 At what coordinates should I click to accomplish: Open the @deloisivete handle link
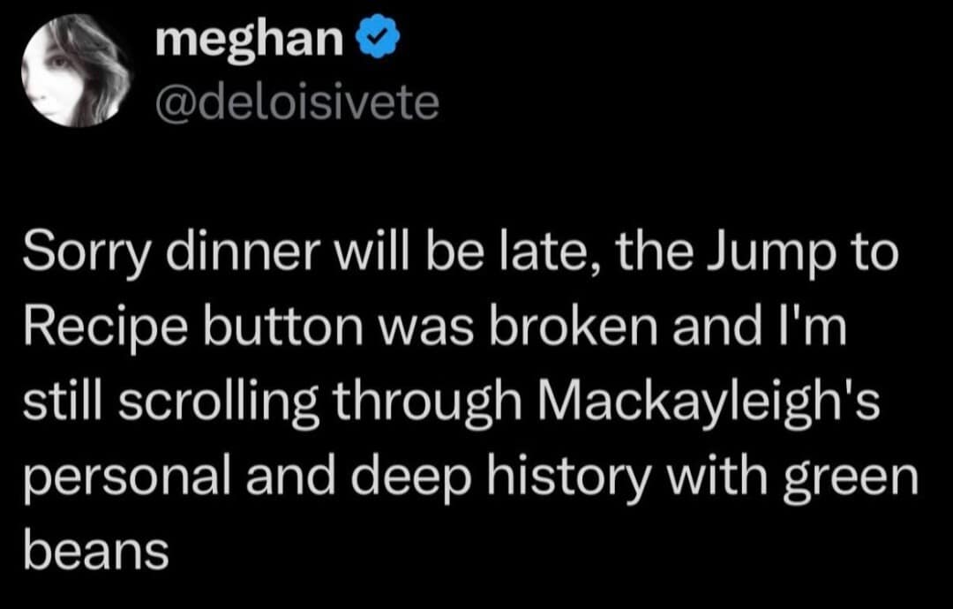[x=297, y=103]
